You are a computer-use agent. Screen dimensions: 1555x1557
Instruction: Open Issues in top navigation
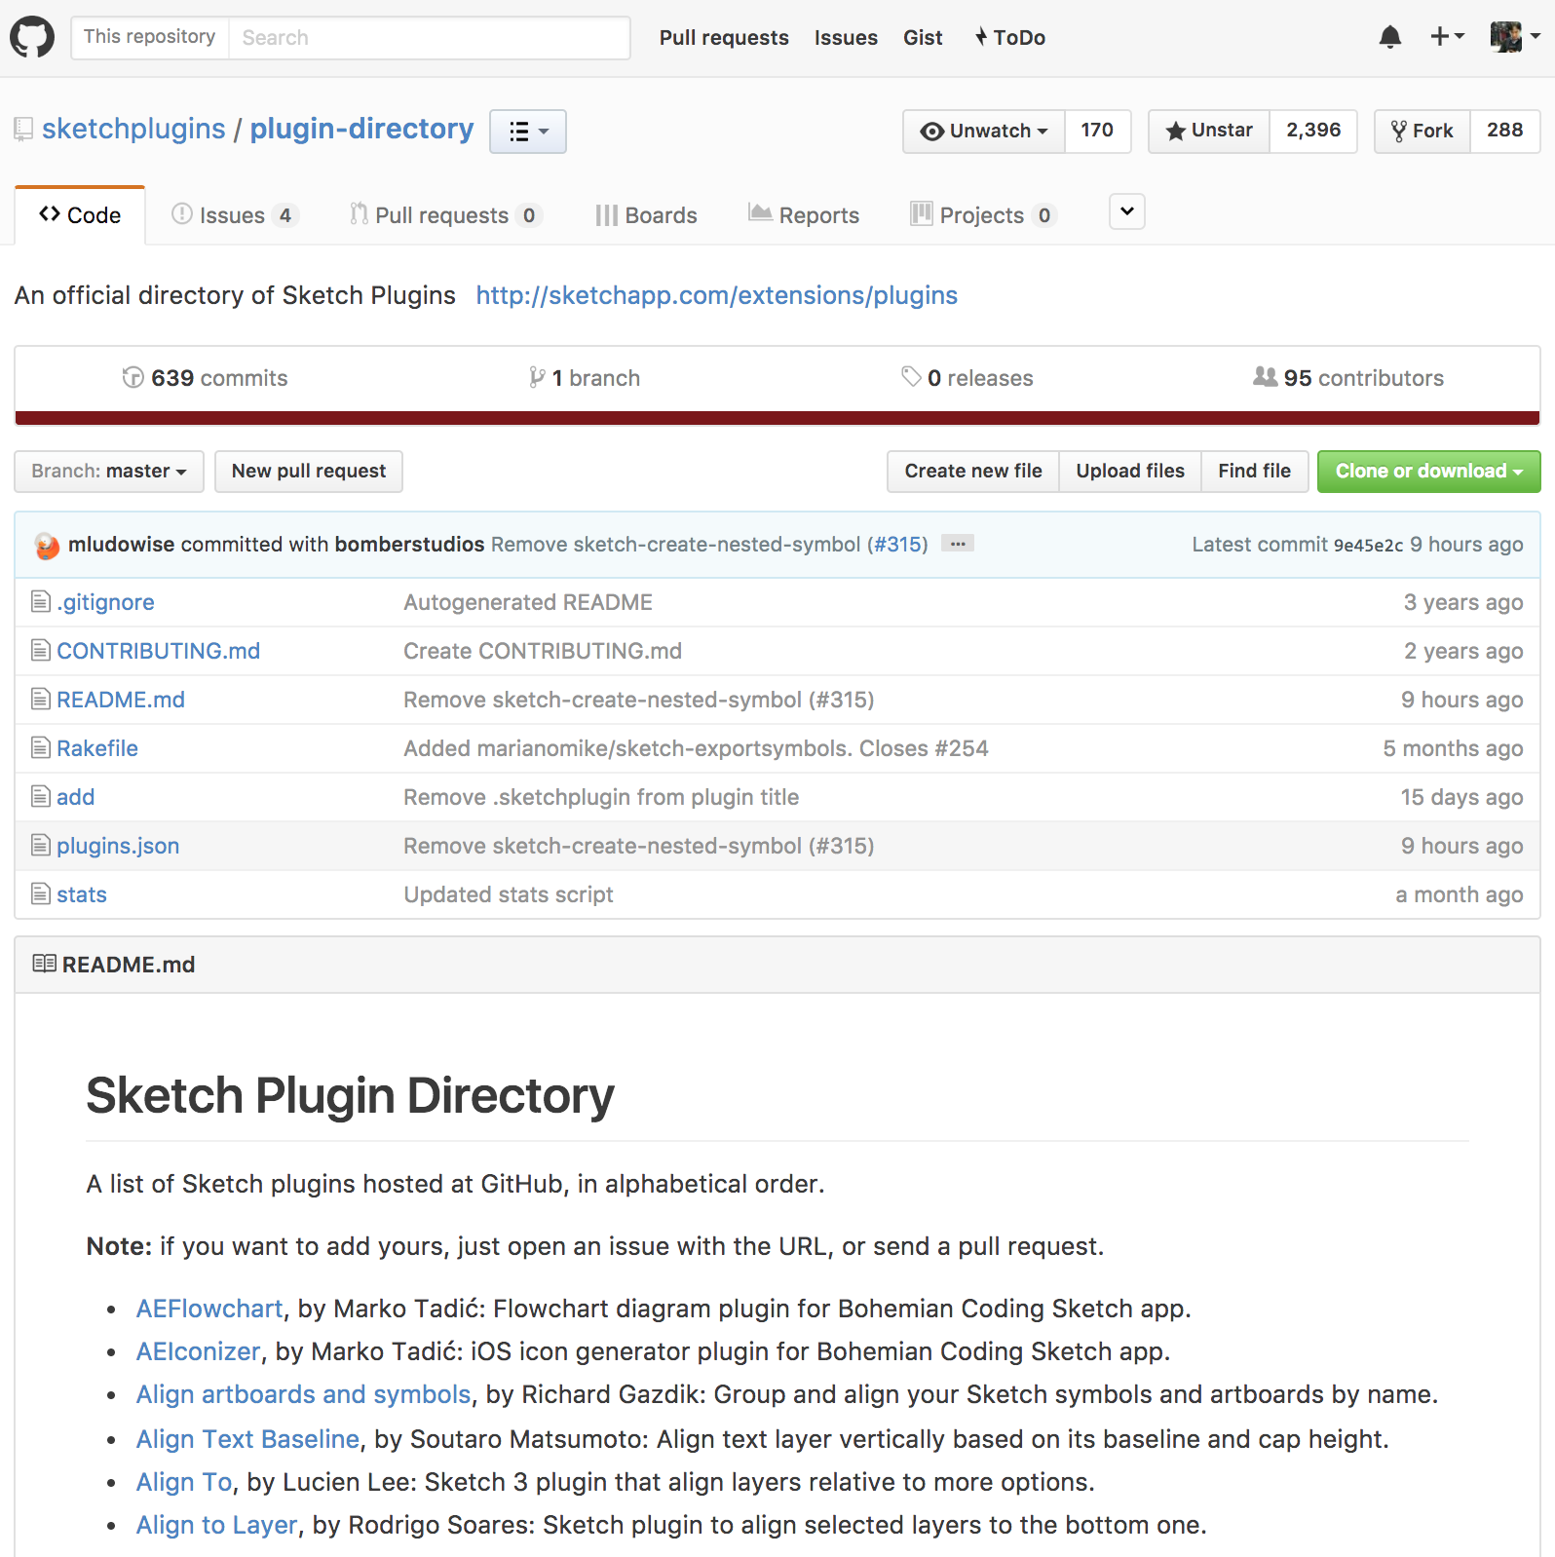(846, 38)
